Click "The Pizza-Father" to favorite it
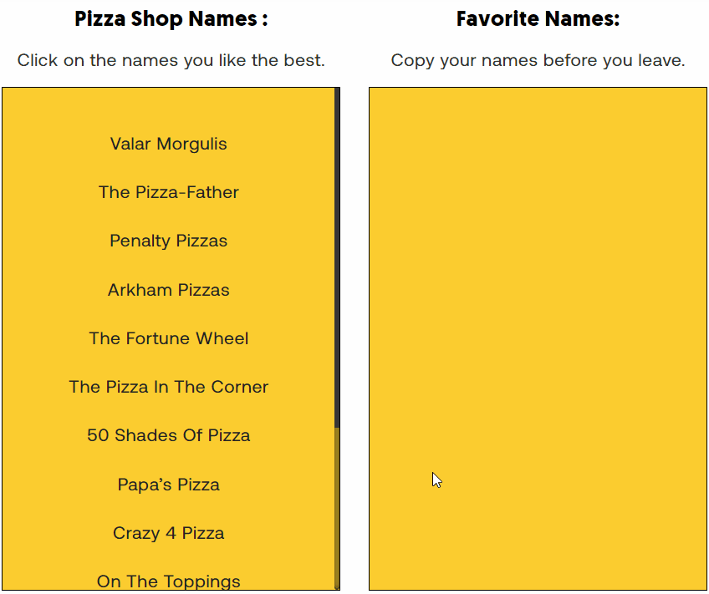Image resolution: width=709 pixels, height=594 pixels. (x=168, y=192)
